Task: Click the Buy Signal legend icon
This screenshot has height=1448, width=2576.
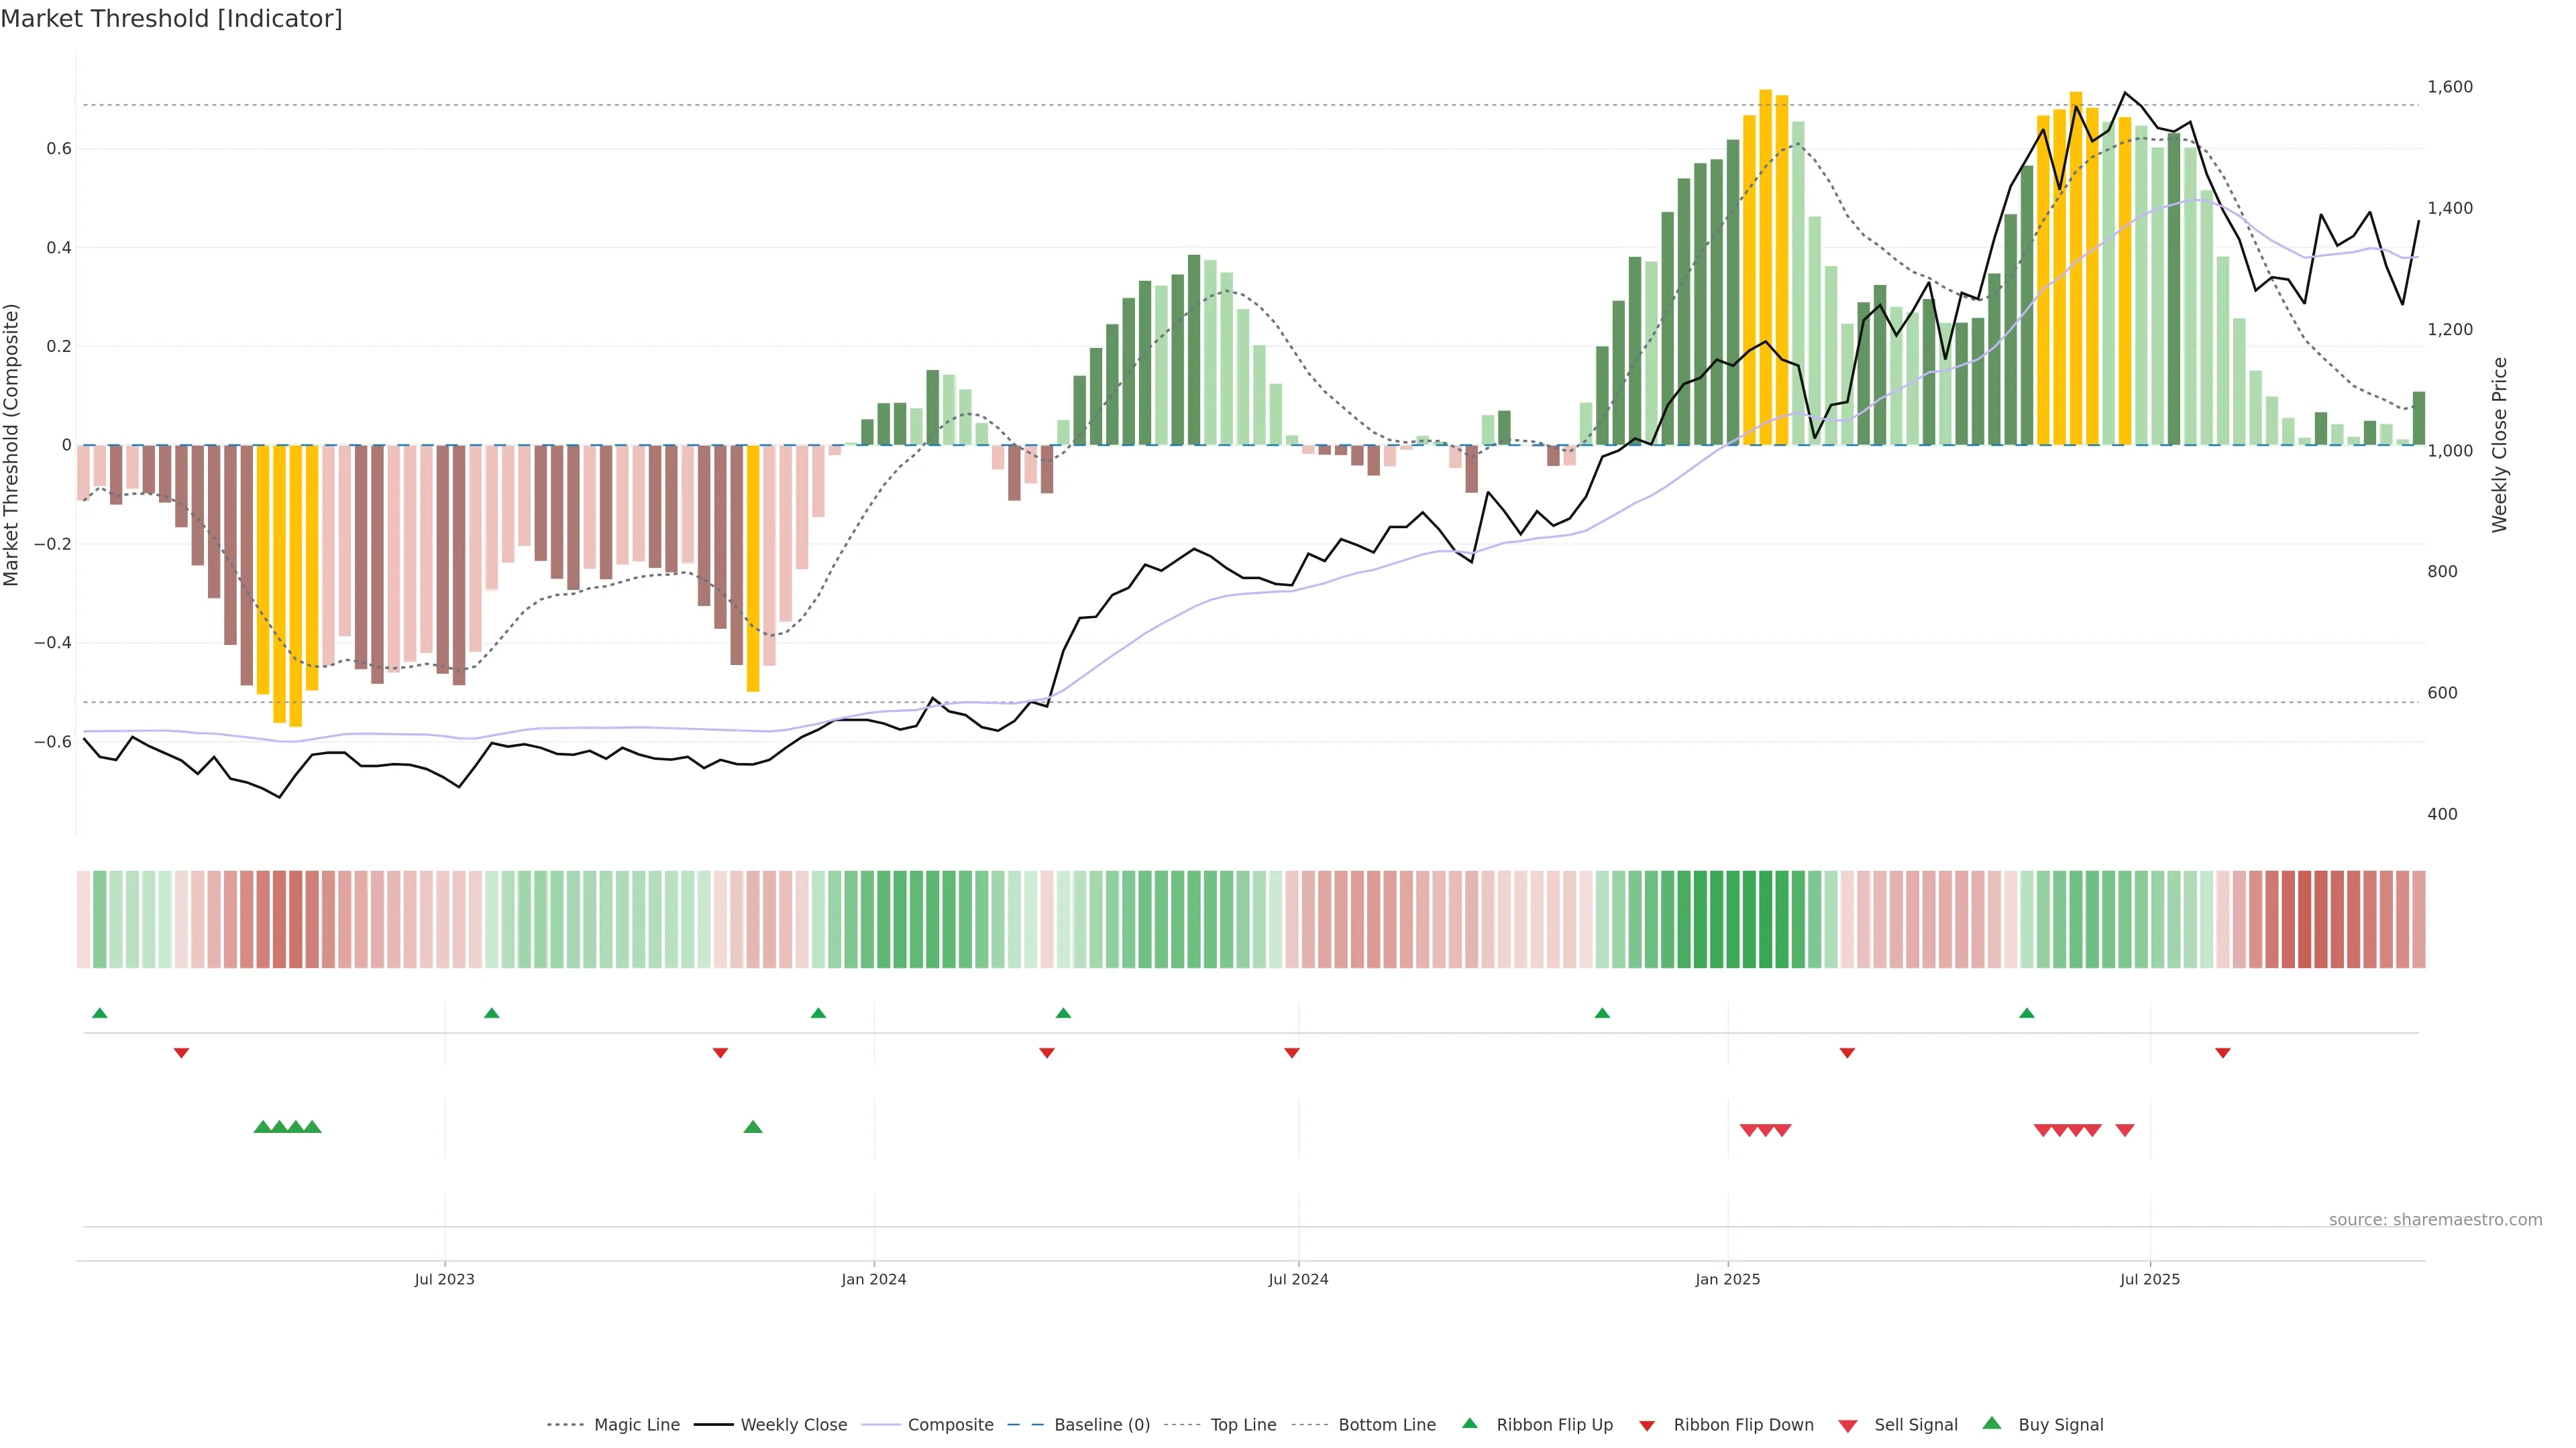Action: [x=1992, y=1423]
